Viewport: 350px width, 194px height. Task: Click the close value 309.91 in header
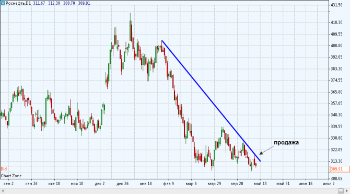click(84, 3)
